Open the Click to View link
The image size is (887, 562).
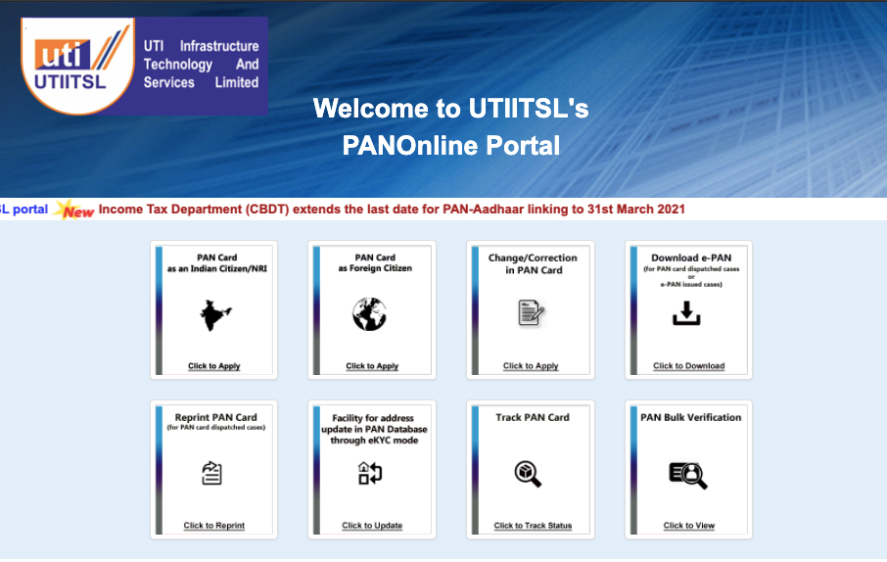(x=689, y=526)
